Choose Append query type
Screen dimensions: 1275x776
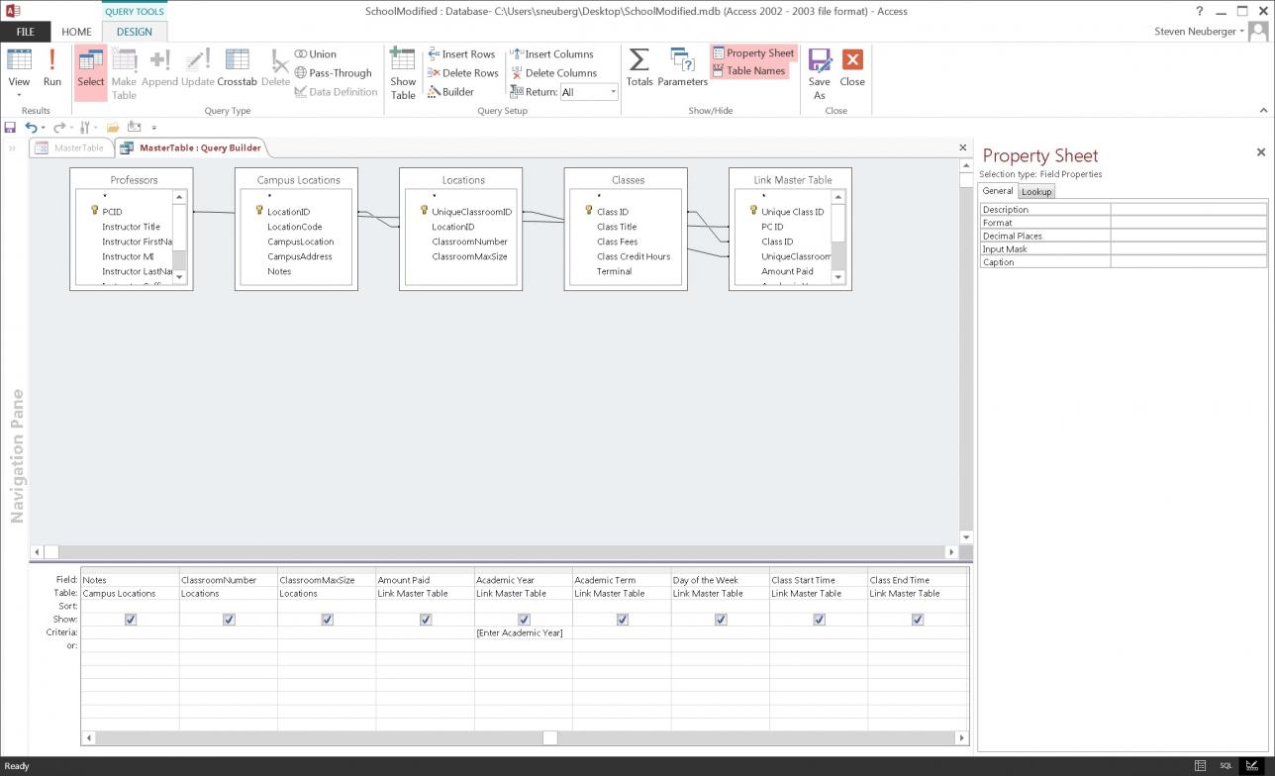(159, 69)
